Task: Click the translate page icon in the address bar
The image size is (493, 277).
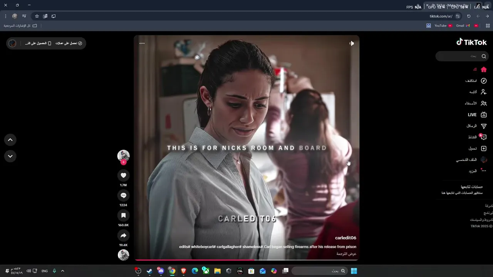Action: (45, 16)
